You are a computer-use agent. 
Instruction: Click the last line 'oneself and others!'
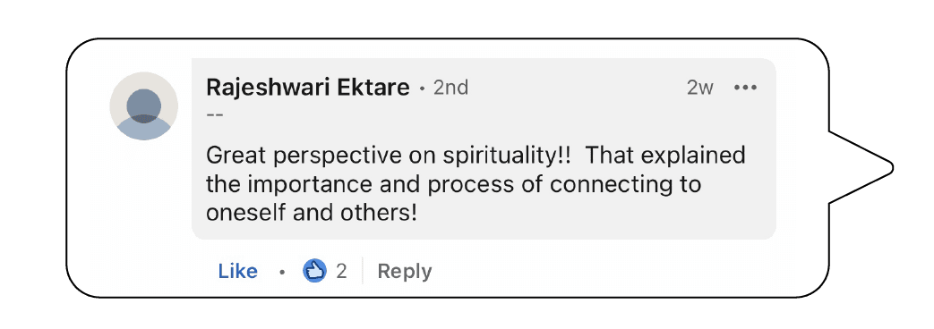click(311, 213)
